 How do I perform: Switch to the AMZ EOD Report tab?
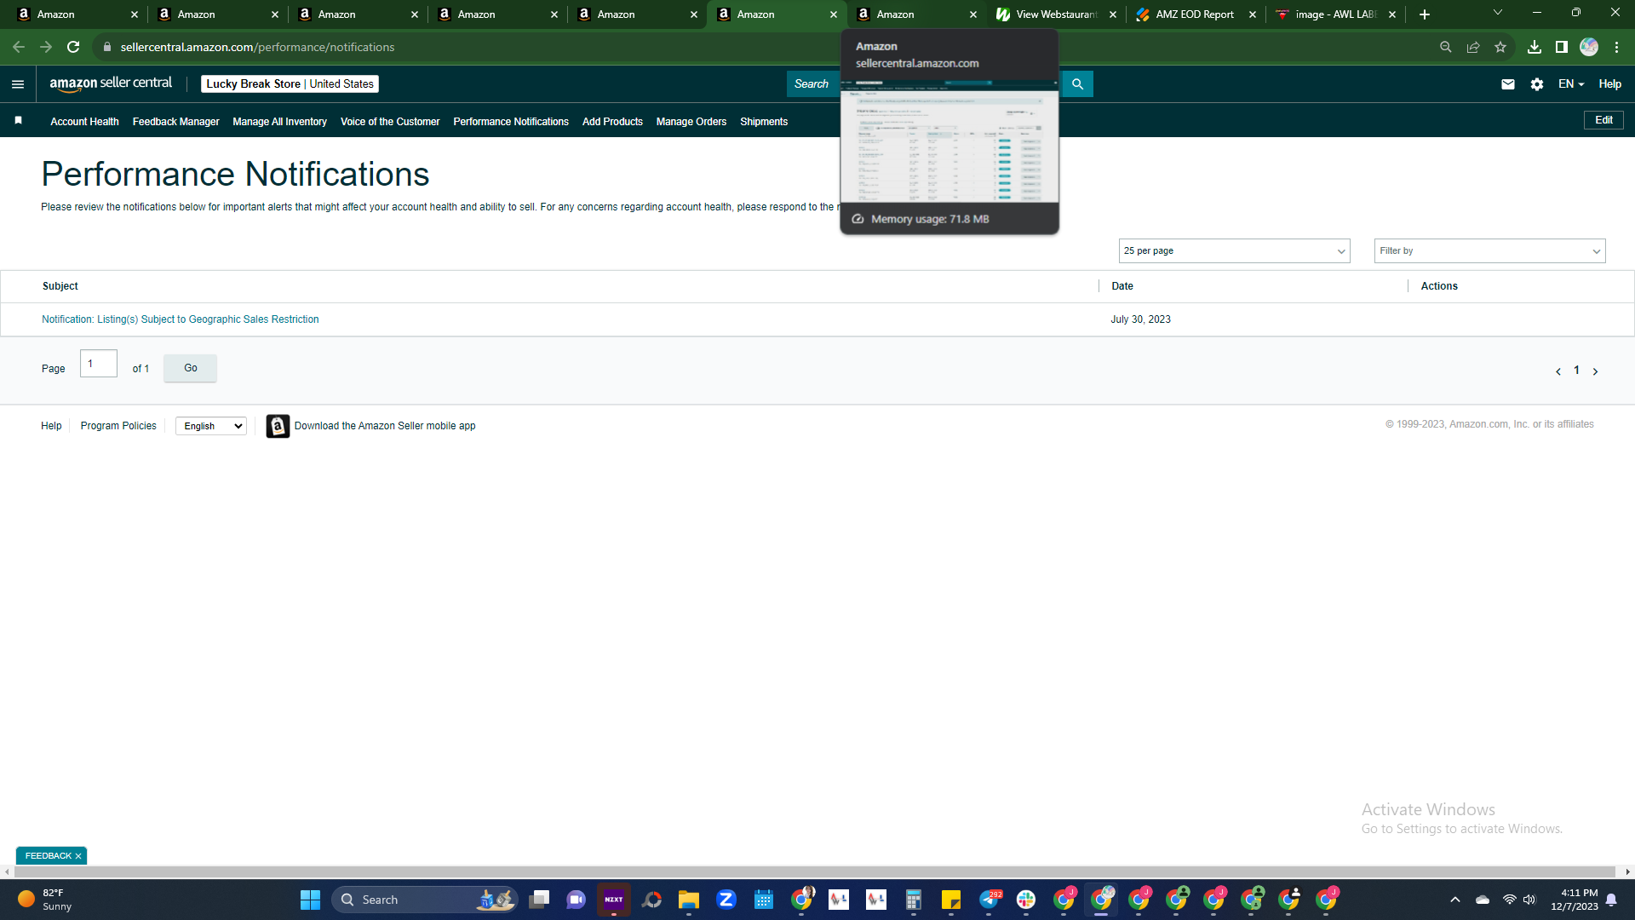(1196, 14)
